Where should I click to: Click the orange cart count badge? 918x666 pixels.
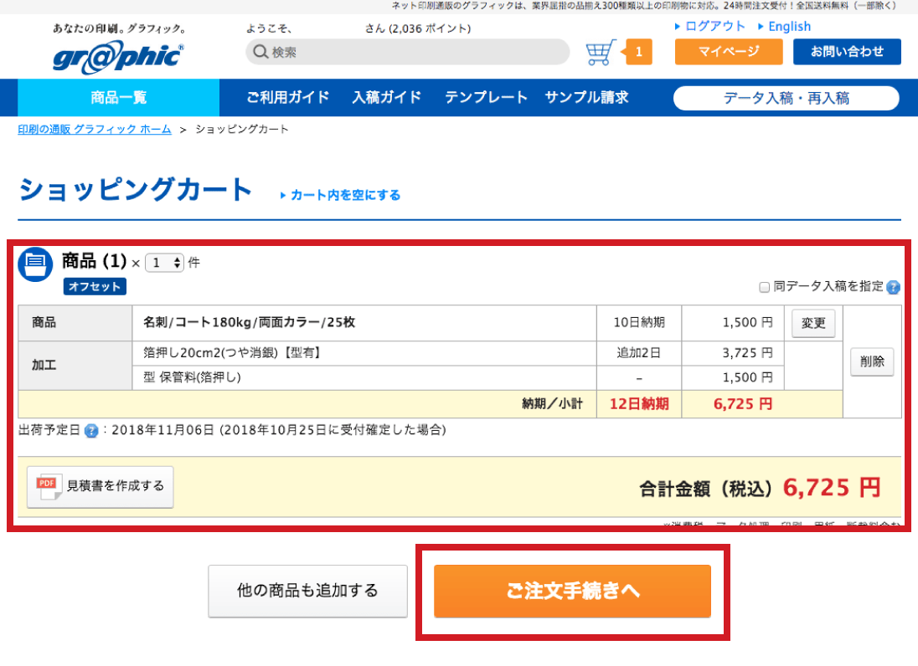point(637,52)
